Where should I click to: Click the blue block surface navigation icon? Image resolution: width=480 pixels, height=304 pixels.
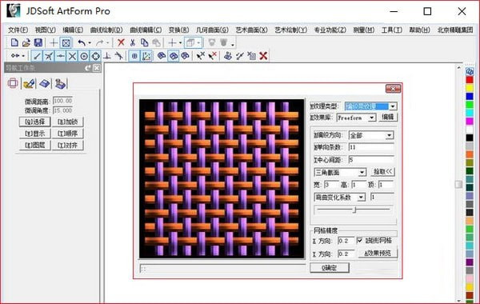pos(45,83)
